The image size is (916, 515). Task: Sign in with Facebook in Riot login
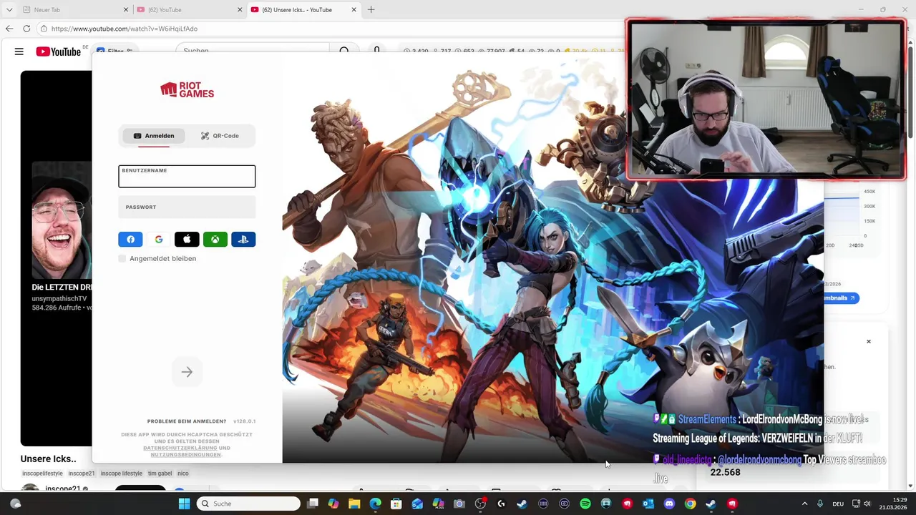click(130, 240)
